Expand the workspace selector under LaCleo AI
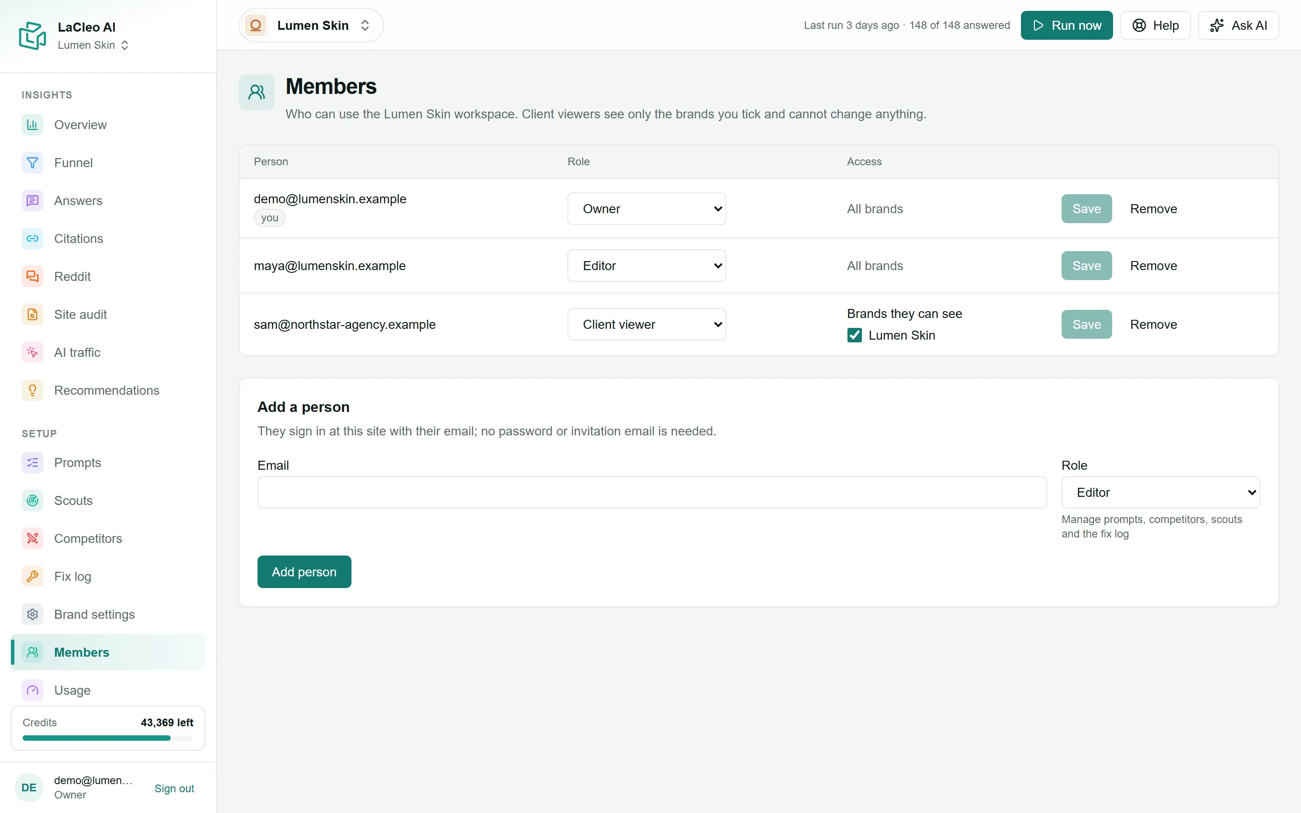Viewport: 1301px width, 813px height. (x=93, y=45)
